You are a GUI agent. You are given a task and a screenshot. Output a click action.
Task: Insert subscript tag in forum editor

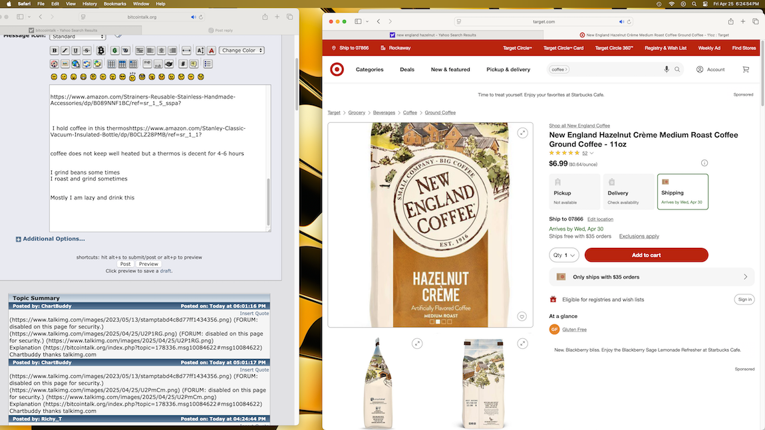point(158,64)
